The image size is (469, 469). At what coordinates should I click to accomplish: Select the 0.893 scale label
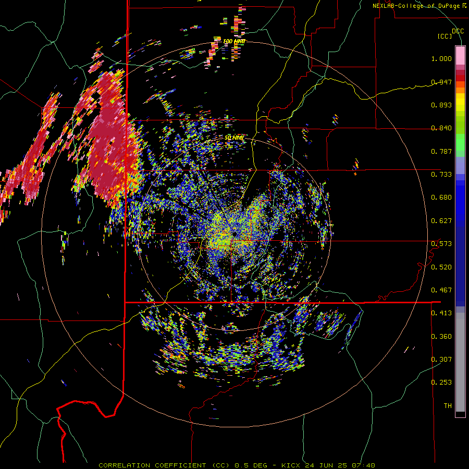(x=441, y=105)
